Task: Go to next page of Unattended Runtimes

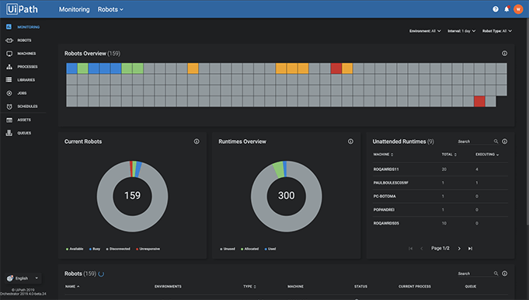Action: pos(459,249)
